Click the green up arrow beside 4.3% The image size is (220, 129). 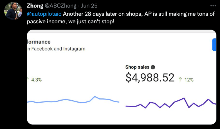[28, 79]
